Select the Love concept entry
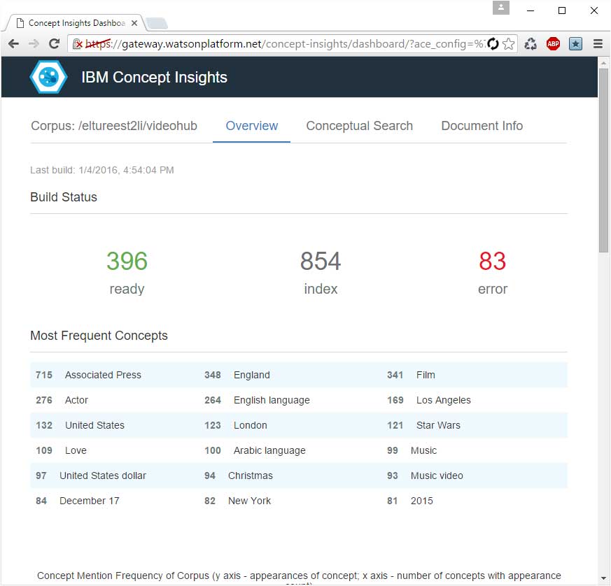Screen dimensions: 611x586 (61, 450)
